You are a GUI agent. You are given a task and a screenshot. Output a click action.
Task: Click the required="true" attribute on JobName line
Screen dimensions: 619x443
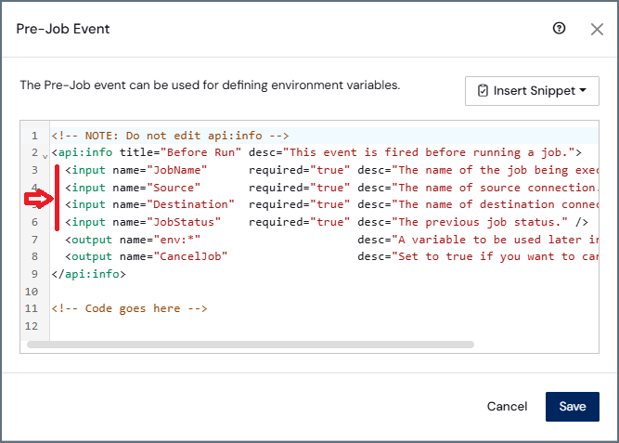(299, 170)
